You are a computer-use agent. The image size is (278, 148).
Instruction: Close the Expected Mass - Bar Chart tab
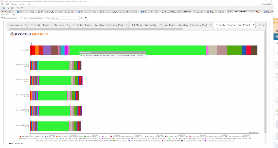point(254,25)
